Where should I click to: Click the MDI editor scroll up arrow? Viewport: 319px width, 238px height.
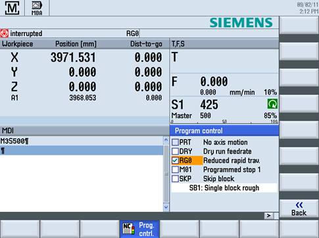tap(166, 140)
